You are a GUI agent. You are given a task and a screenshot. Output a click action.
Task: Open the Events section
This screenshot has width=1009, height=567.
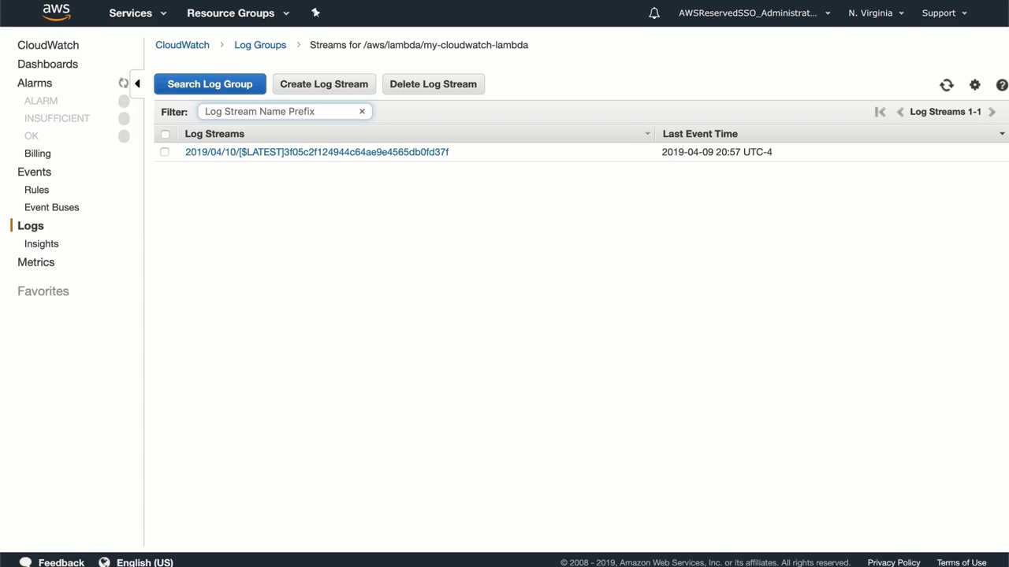[34, 172]
